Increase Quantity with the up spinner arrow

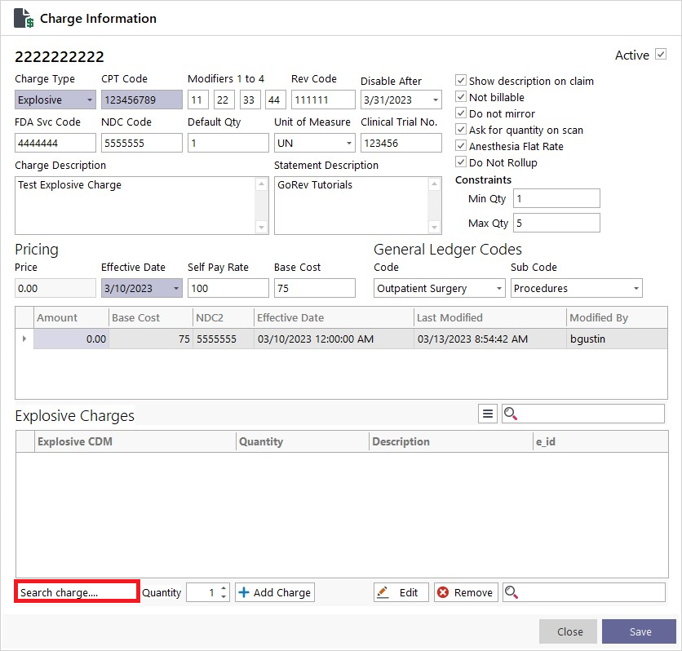point(224,588)
